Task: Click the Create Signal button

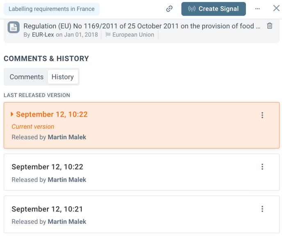Action: point(214,9)
